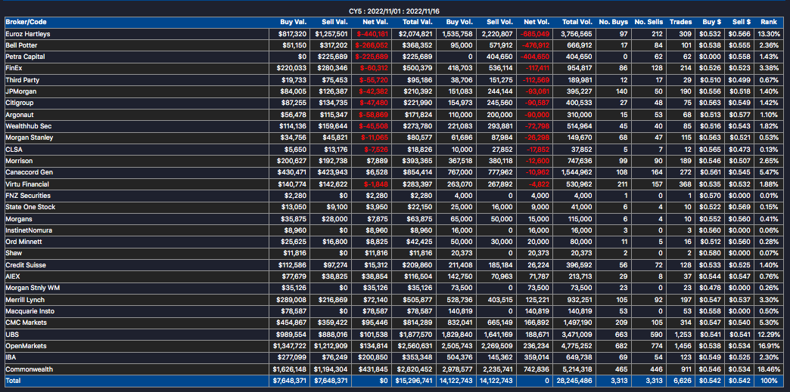Select the Morgan Stanley broker name
This screenshot has width=790, height=392.
coord(30,137)
